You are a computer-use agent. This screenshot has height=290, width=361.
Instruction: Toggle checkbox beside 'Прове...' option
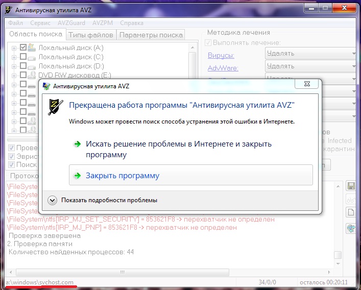click(11, 148)
